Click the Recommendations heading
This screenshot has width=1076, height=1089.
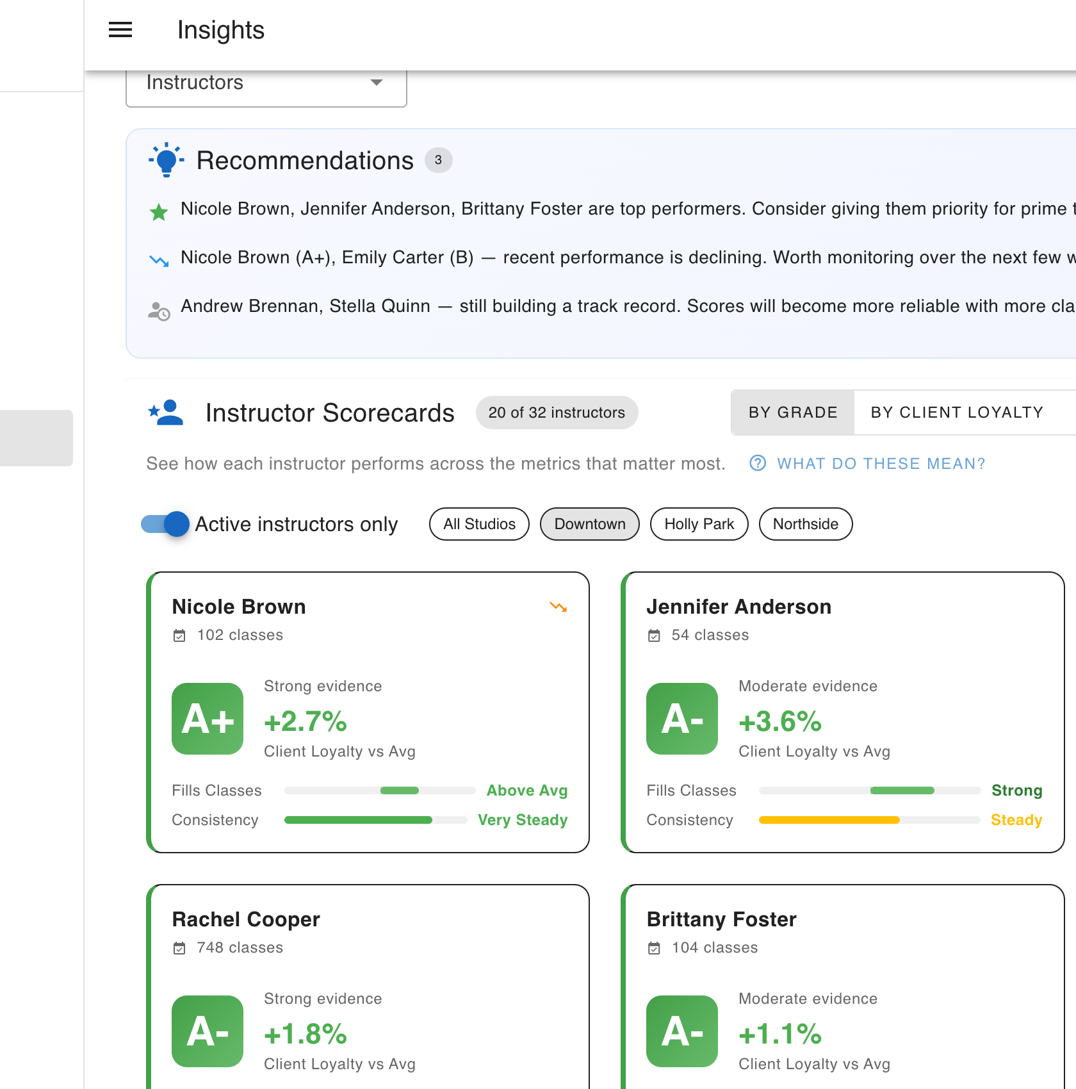coord(305,160)
